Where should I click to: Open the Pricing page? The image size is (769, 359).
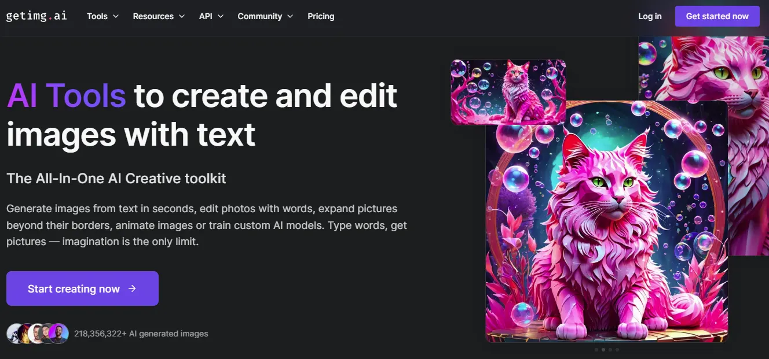(x=321, y=16)
